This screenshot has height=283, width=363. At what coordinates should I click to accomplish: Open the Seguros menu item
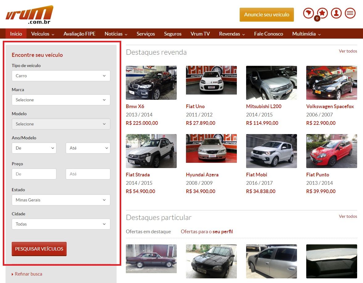tap(173, 34)
